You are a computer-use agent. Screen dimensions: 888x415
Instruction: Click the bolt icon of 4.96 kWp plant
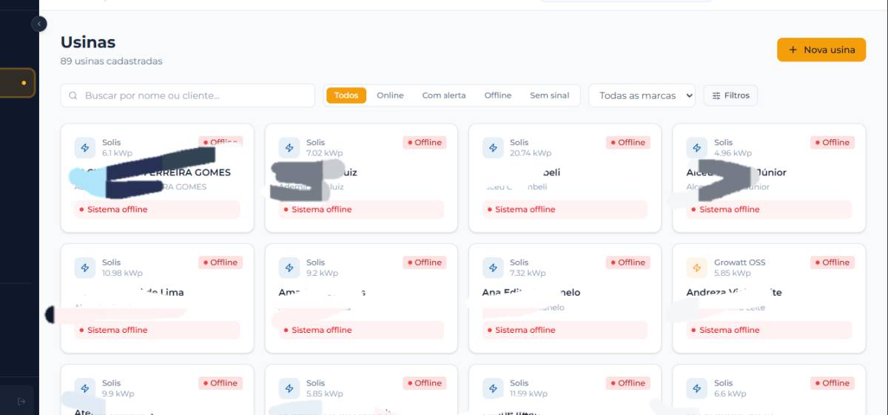tap(697, 147)
